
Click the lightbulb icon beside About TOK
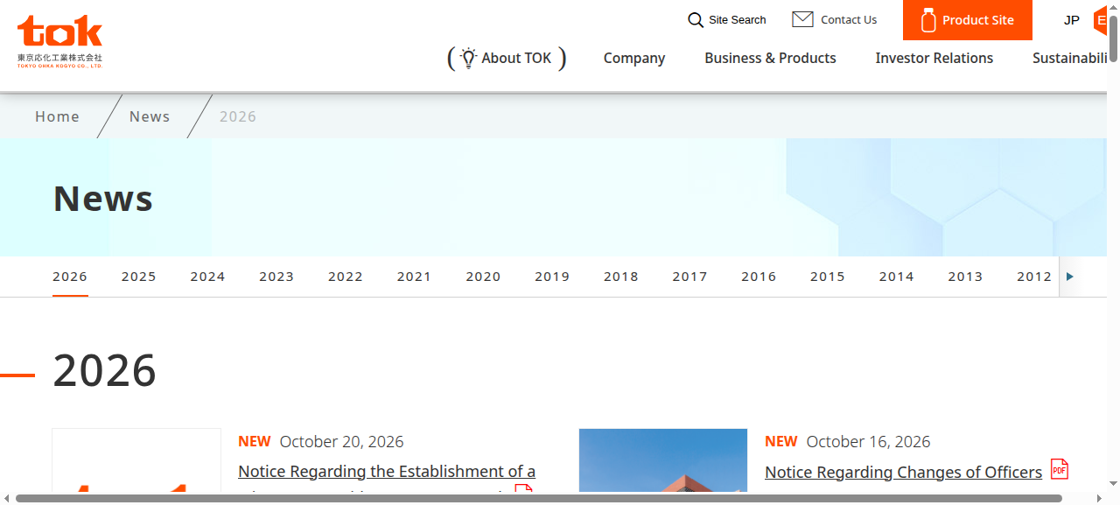[468, 58]
